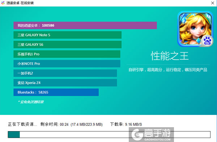
Task: Click the 下载率: 9.16 MB/S speed text
Action: point(126,124)
